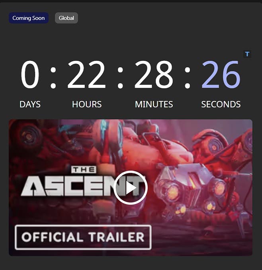Click the minutes countdown value 28
Viewport: 262px width, 270px height.
(154, 74)
